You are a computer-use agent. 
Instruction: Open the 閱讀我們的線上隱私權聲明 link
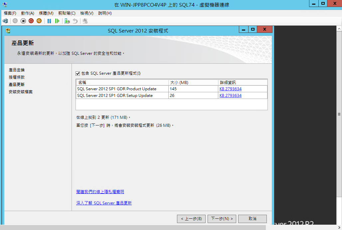(x=100, y=192)
